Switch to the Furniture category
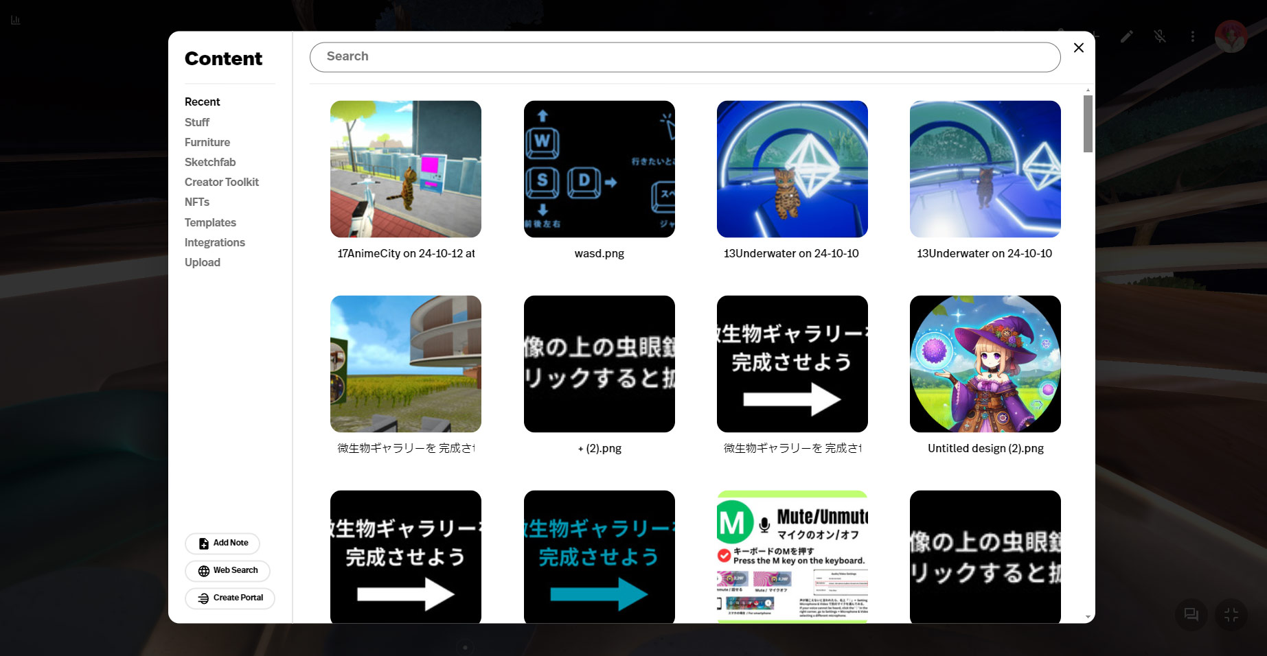 tap(207, 142)
